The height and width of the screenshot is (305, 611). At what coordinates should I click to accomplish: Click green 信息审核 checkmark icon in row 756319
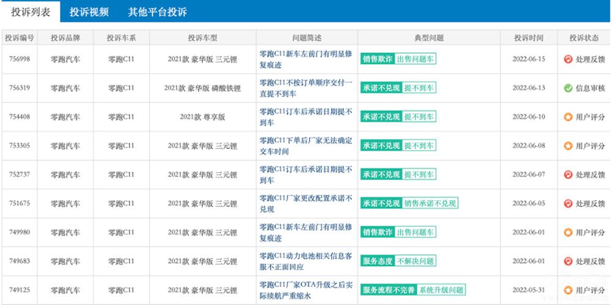(568, 88)
